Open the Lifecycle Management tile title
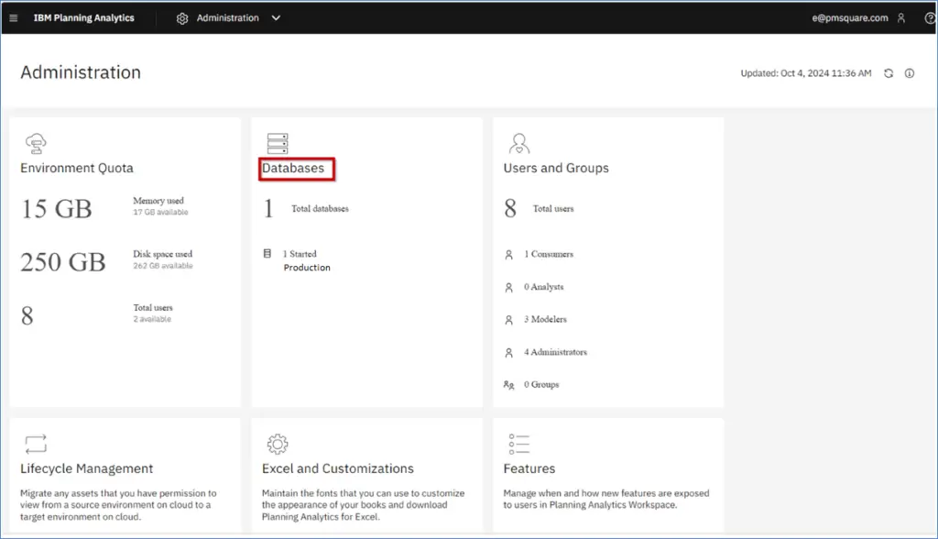Screen dimensions: 938x539 point(87,468)
